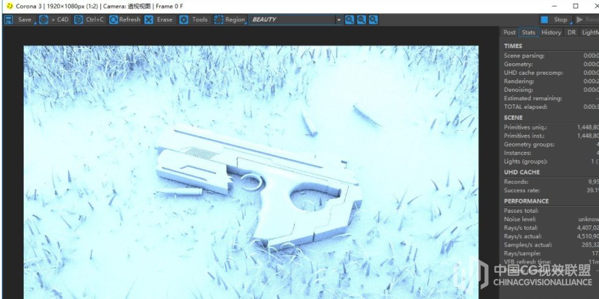Click the Passes total label

[x=521, y=211]
